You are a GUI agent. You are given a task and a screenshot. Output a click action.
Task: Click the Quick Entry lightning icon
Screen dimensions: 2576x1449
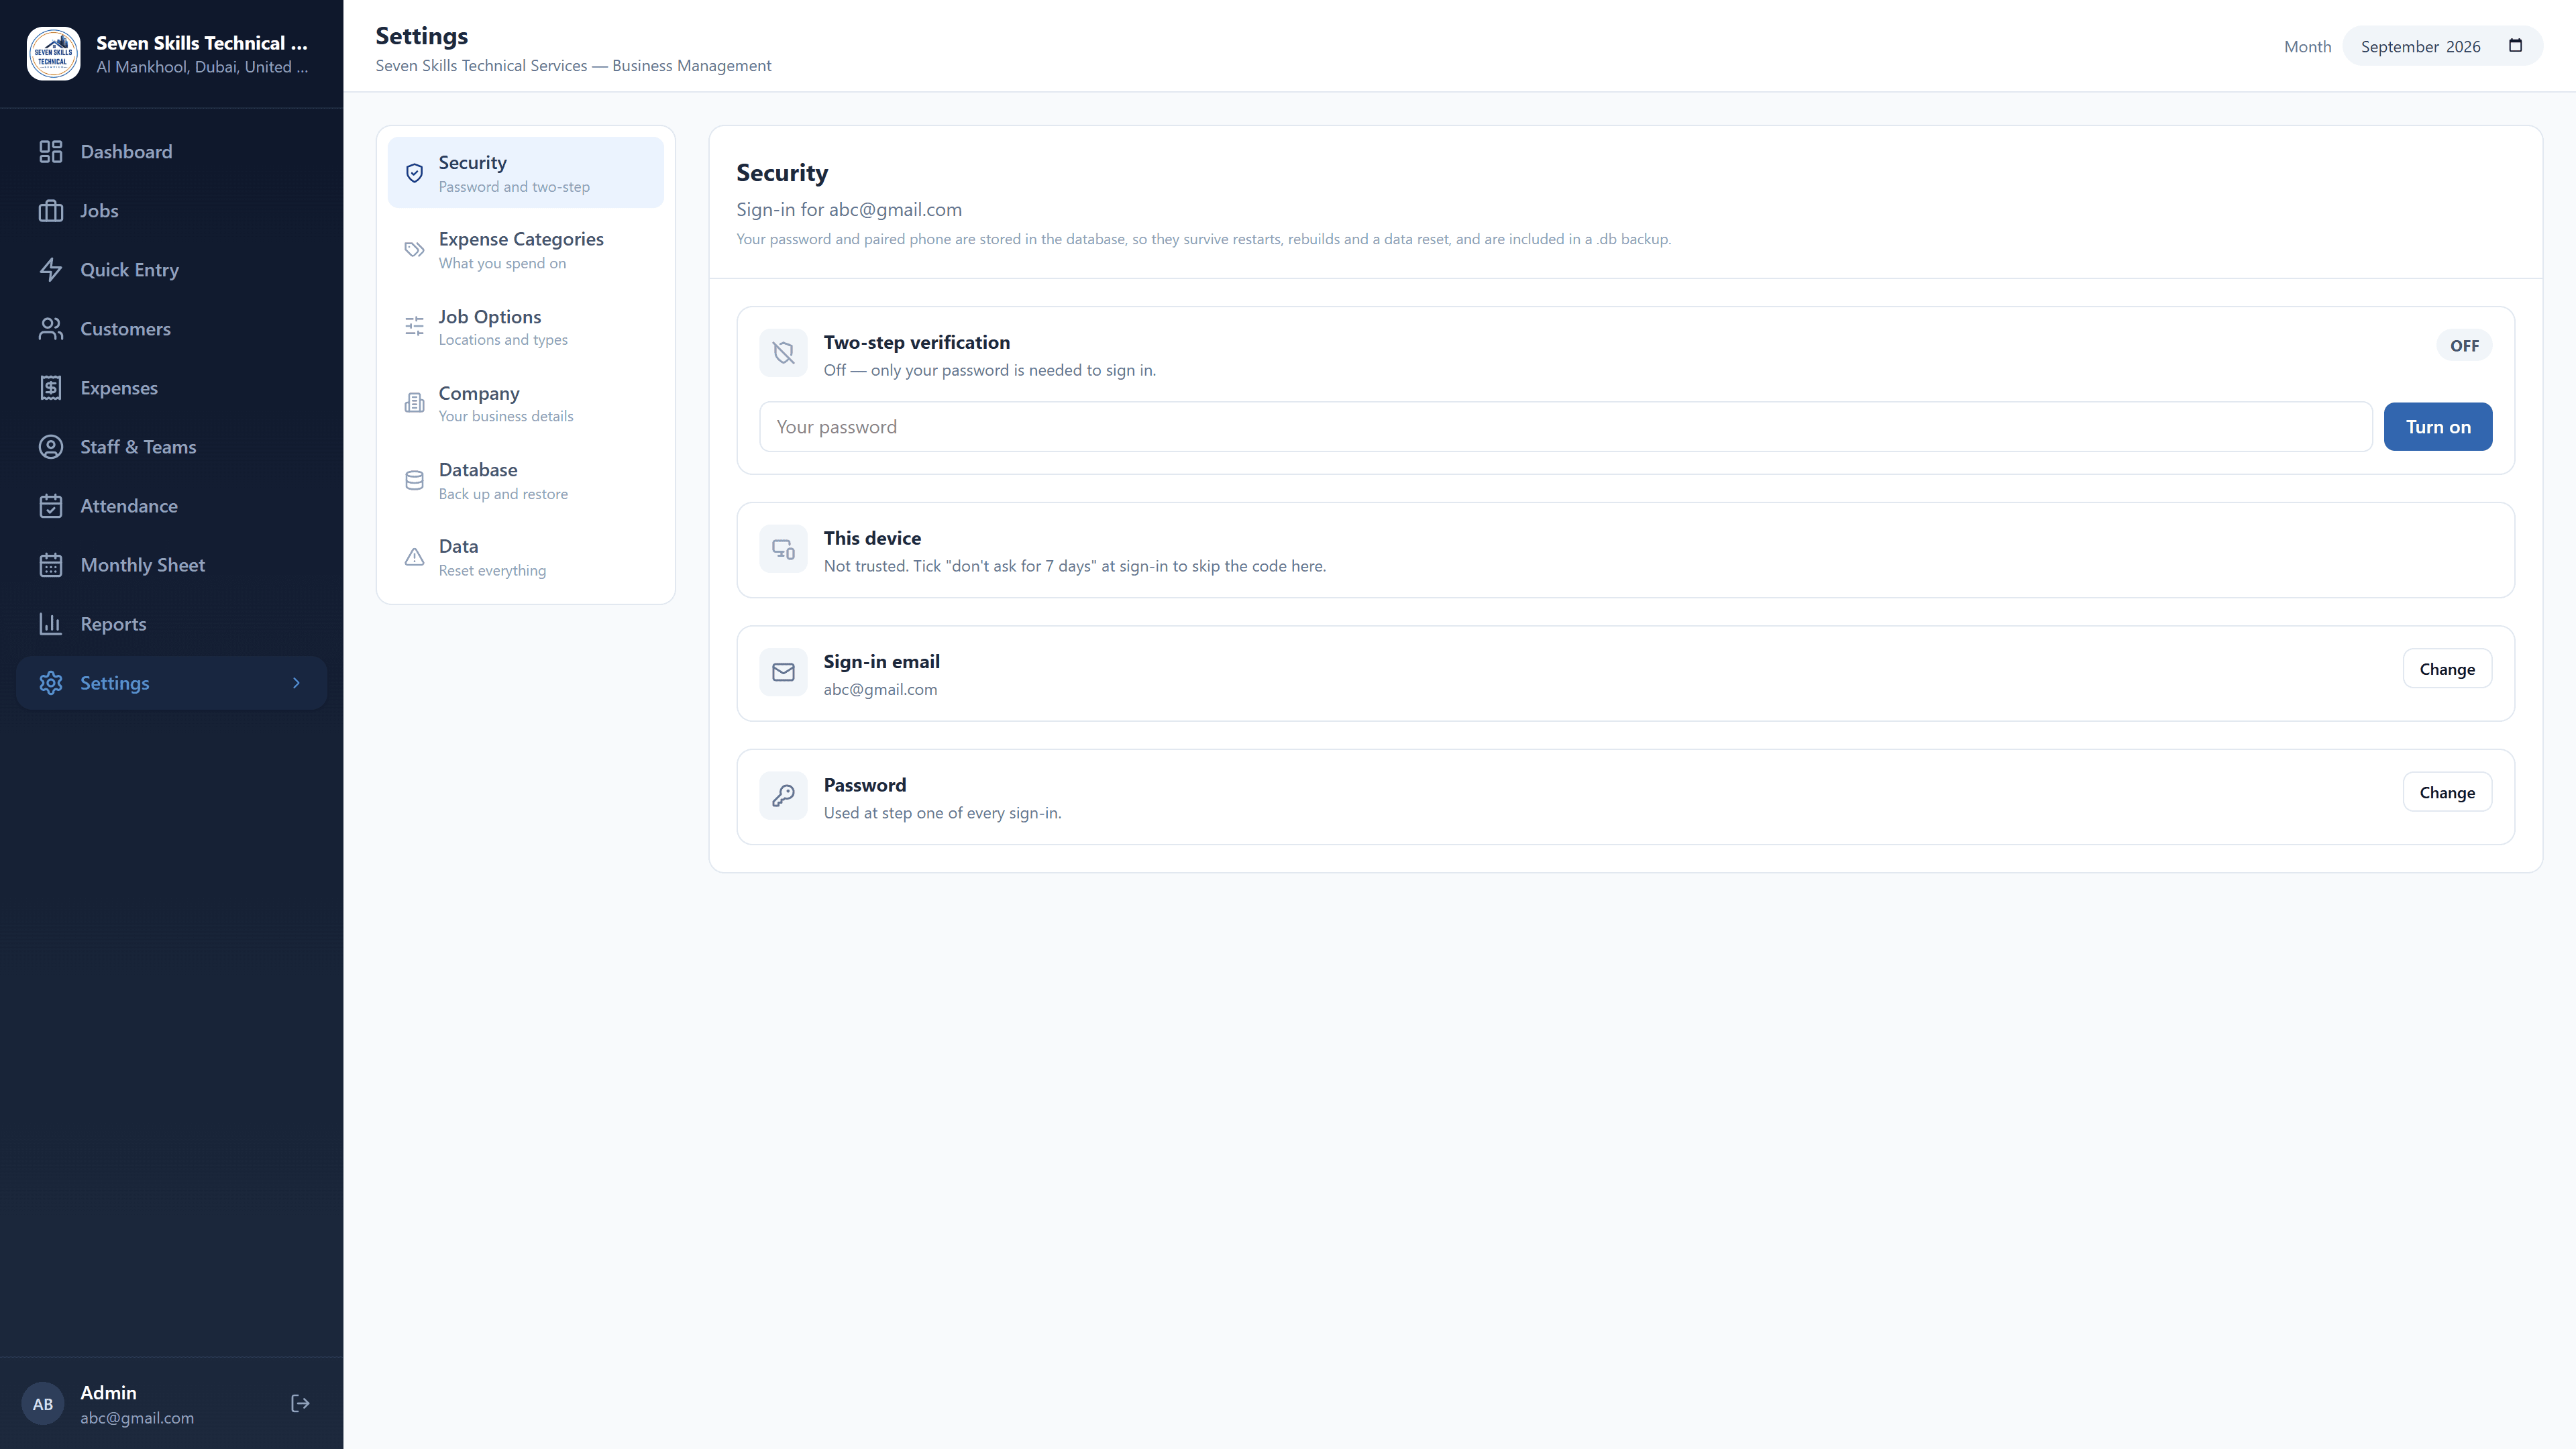(51, 270)
